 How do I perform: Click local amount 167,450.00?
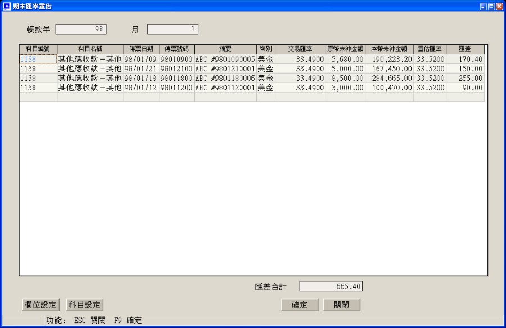389,69
